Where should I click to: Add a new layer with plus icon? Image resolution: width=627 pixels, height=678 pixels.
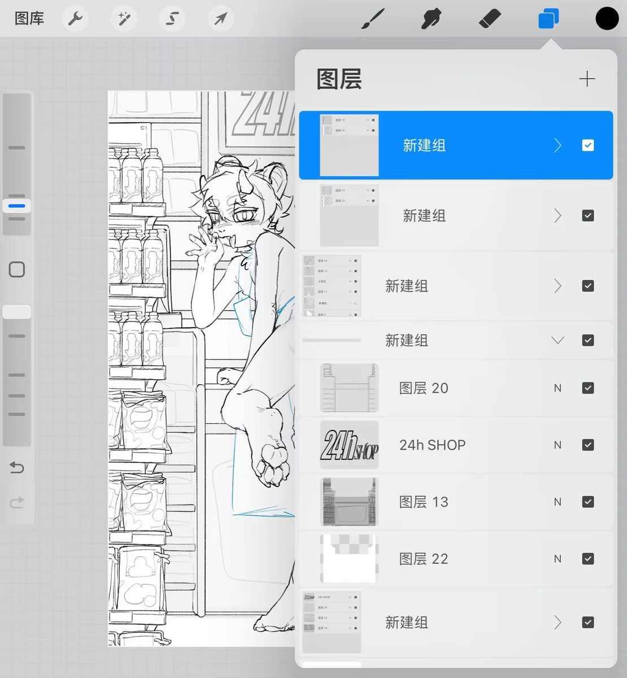[587, 79]
